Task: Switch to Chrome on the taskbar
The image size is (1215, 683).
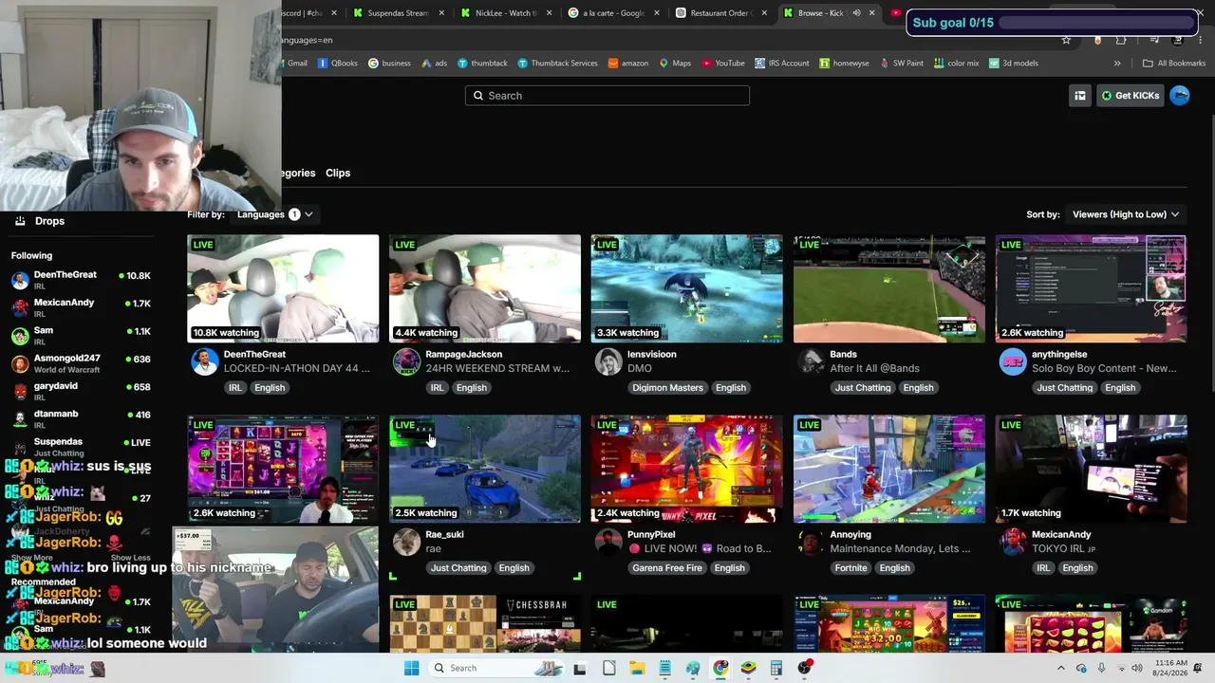Action: click(720, 668)
